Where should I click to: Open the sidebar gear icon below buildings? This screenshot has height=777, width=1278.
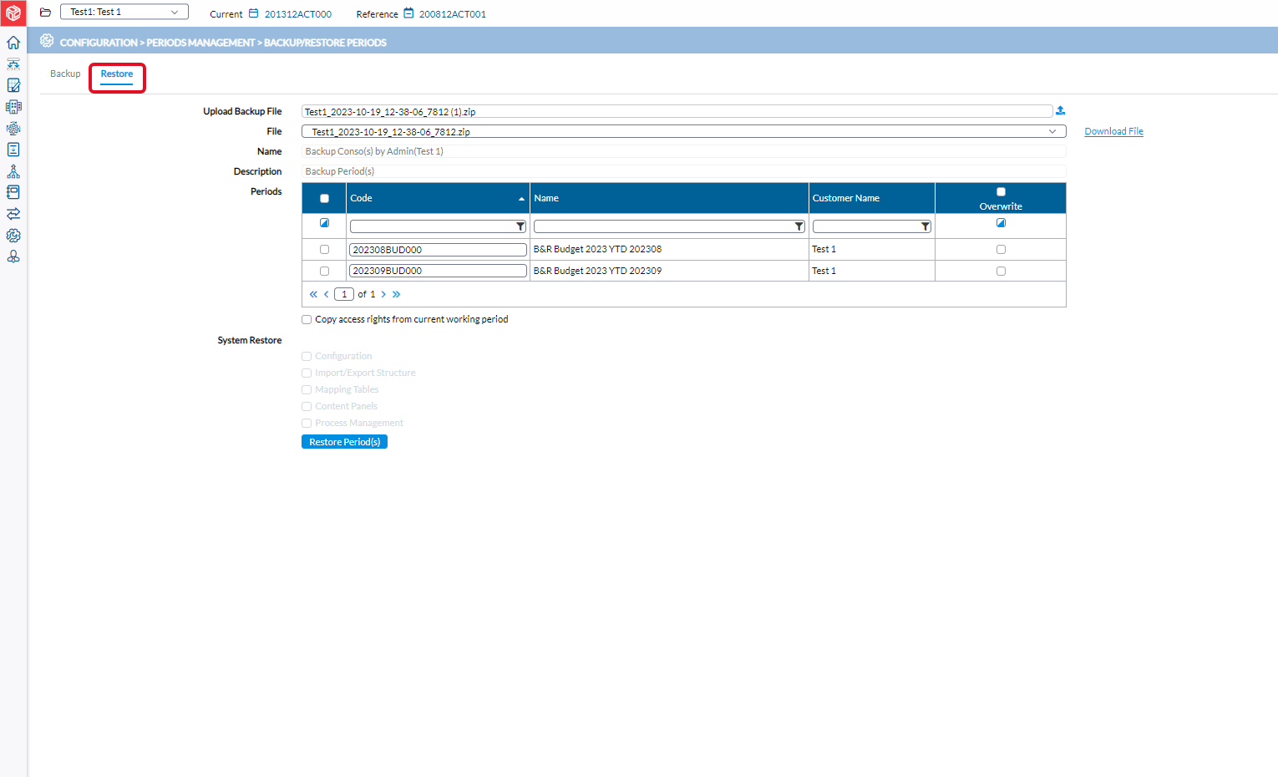point(13,129)
